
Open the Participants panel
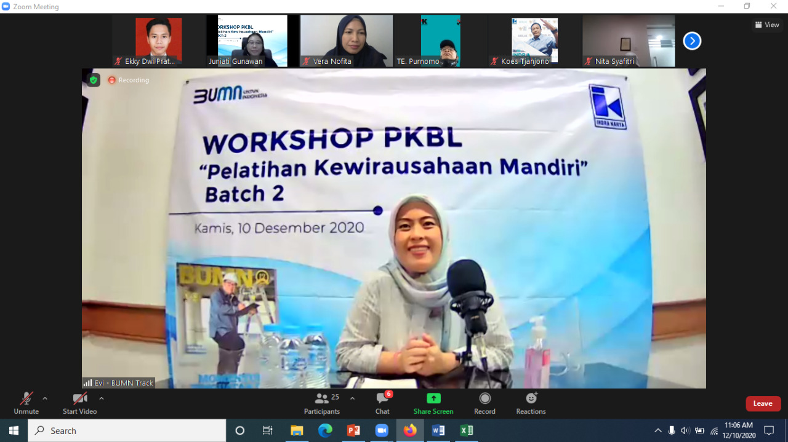click(322, 403)
